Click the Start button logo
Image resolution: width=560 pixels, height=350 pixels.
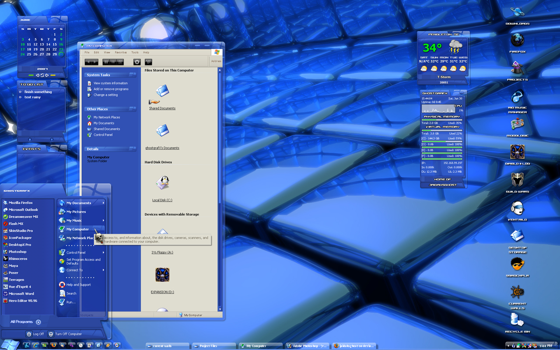coord(10,344)
